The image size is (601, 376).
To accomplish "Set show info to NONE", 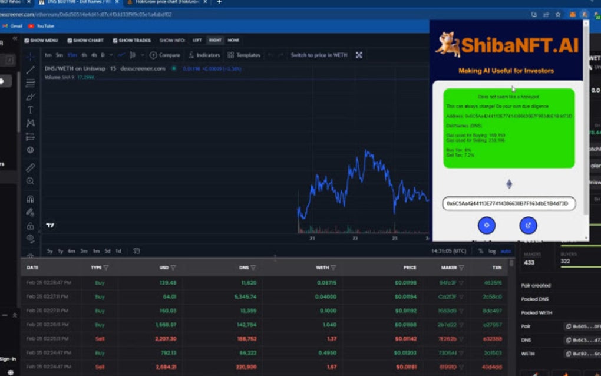I will (x=233, y=40).
